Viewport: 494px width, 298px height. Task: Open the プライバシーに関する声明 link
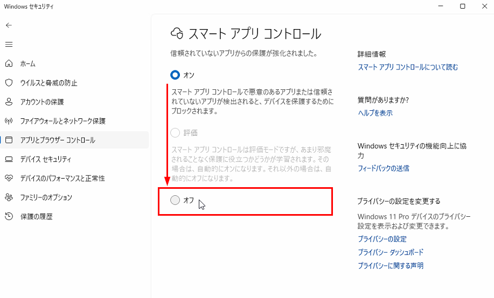(391, 266)
